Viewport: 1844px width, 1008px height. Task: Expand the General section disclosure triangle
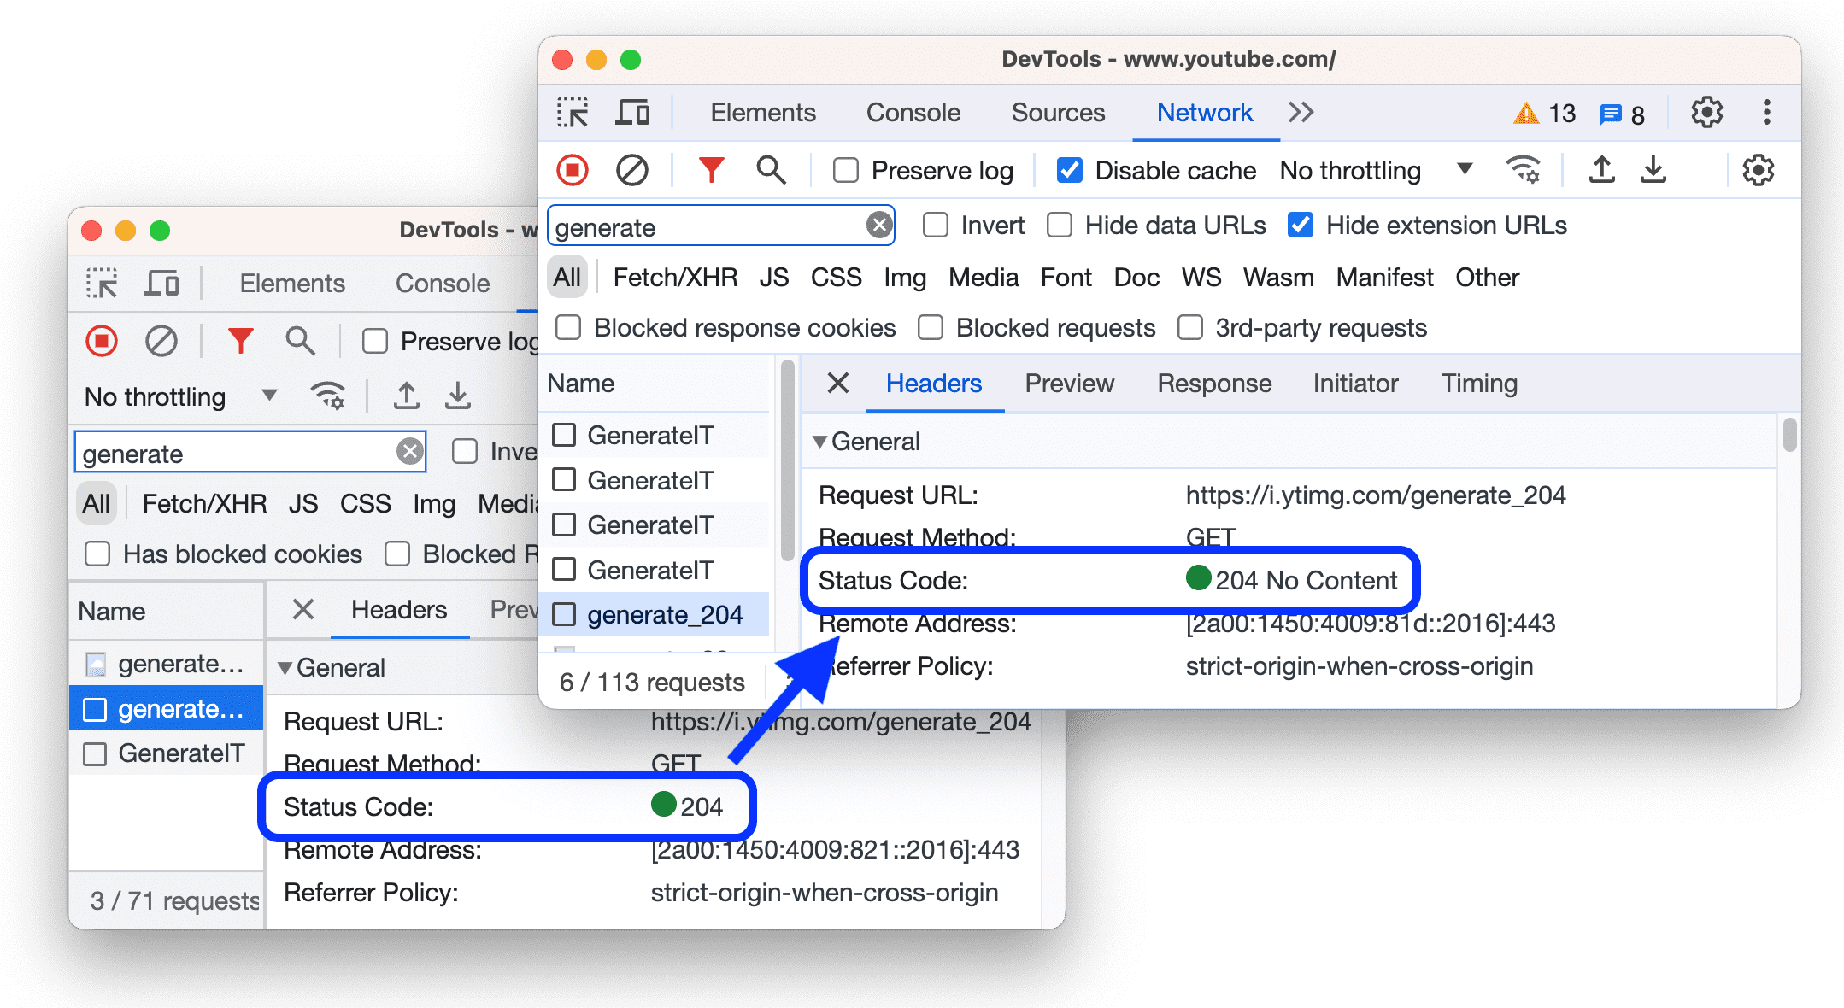point(823,439)
